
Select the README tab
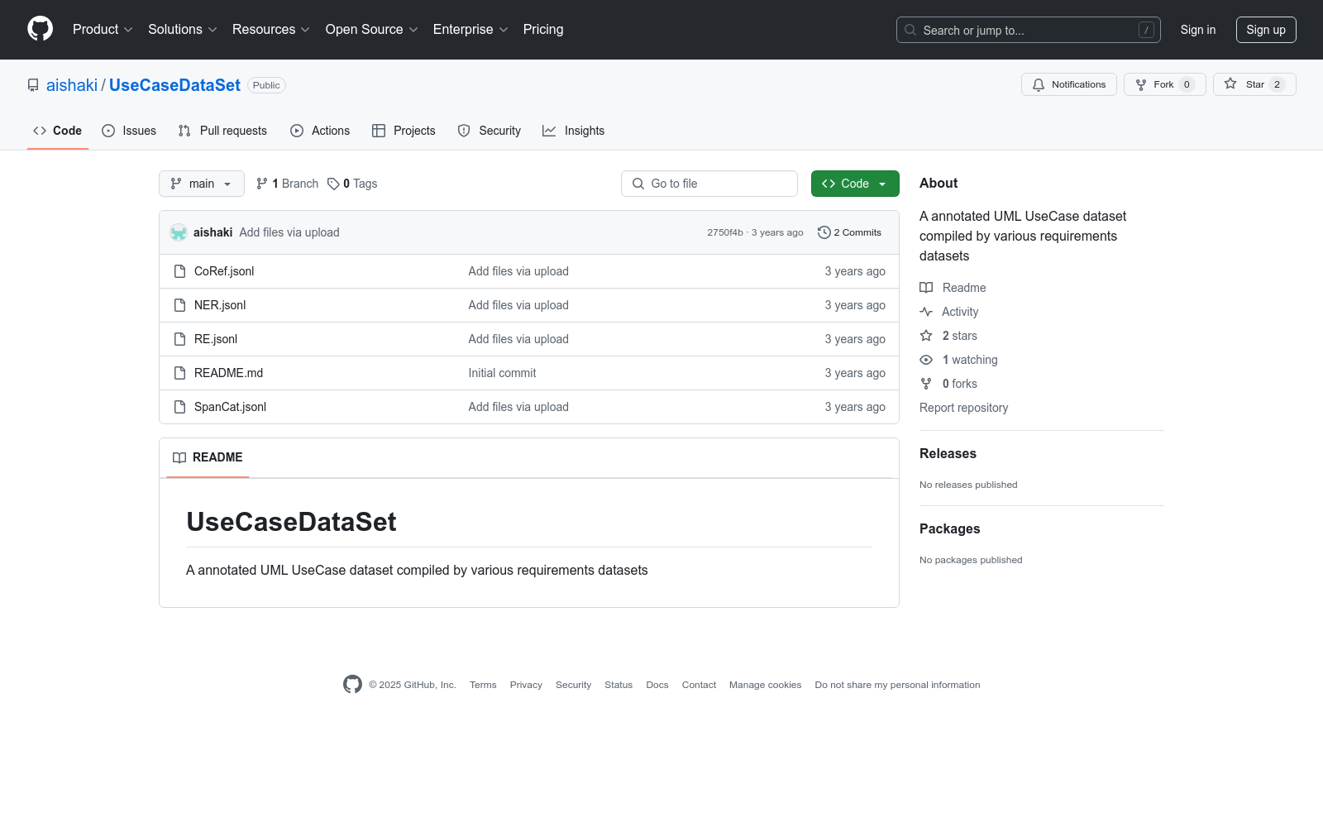click(x=208, y=457)
